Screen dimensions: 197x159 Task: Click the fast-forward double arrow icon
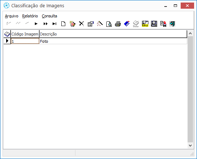click(x=45, y=24)
